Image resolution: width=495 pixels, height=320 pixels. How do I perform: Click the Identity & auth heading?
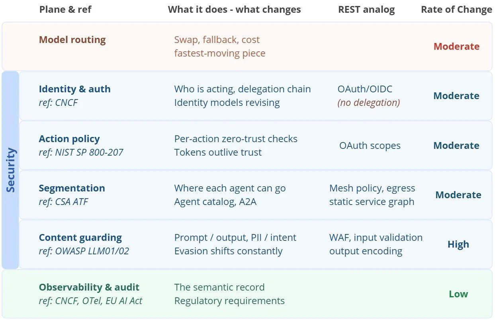click(x=74, y=89)
